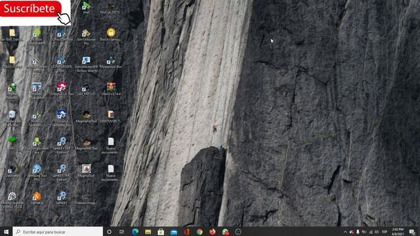Open SimUnlockerSPR Acceso directo shortcut

pos(86,64)
